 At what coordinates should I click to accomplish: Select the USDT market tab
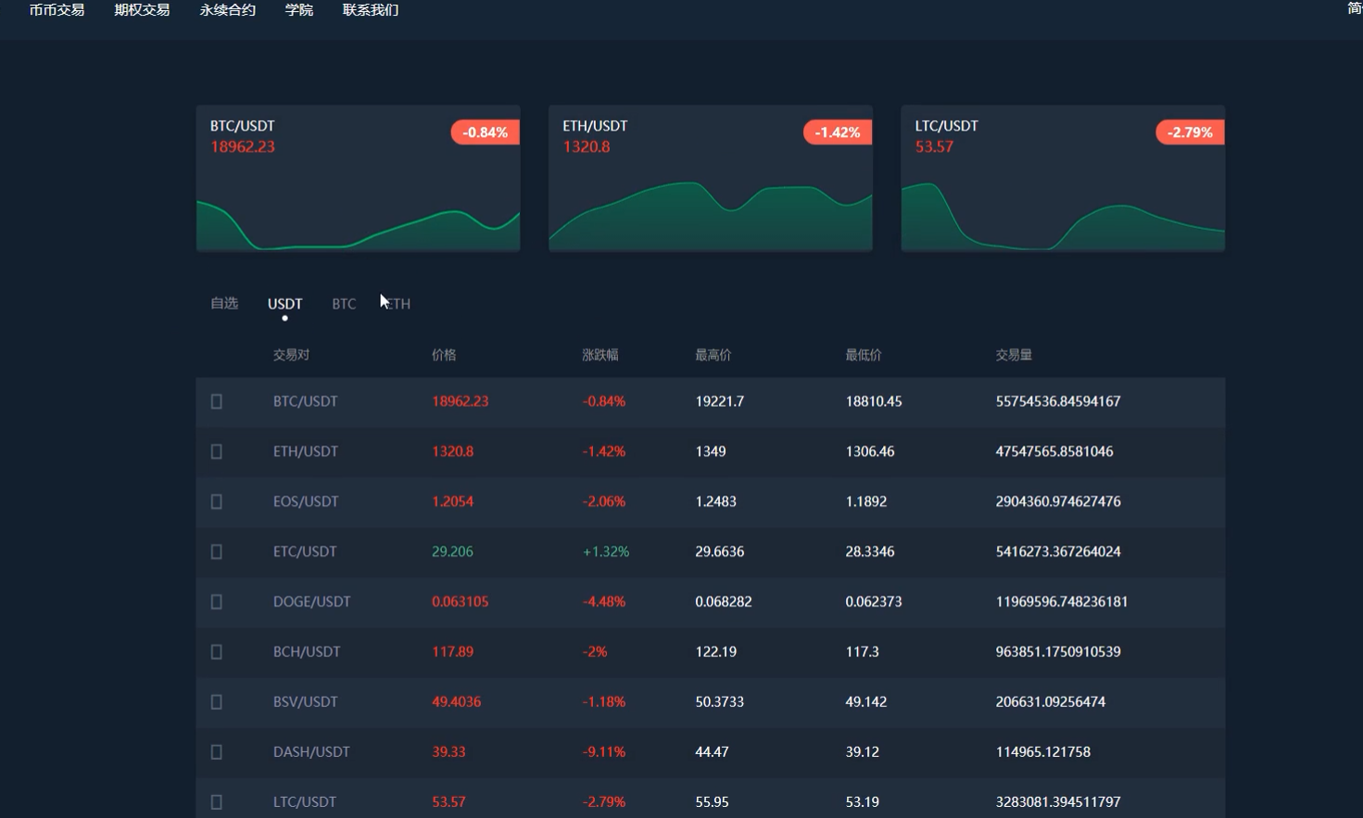pos(284,304)
